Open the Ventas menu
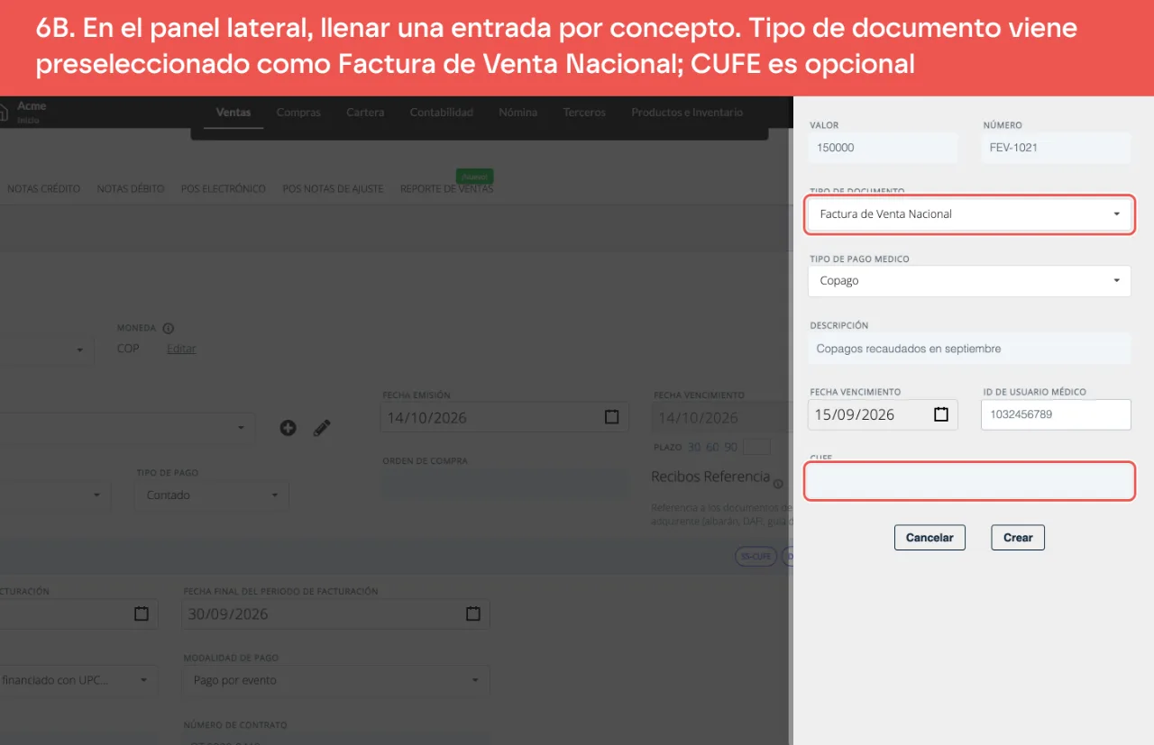The image size is (1154, 745). [x=234, y=113]
